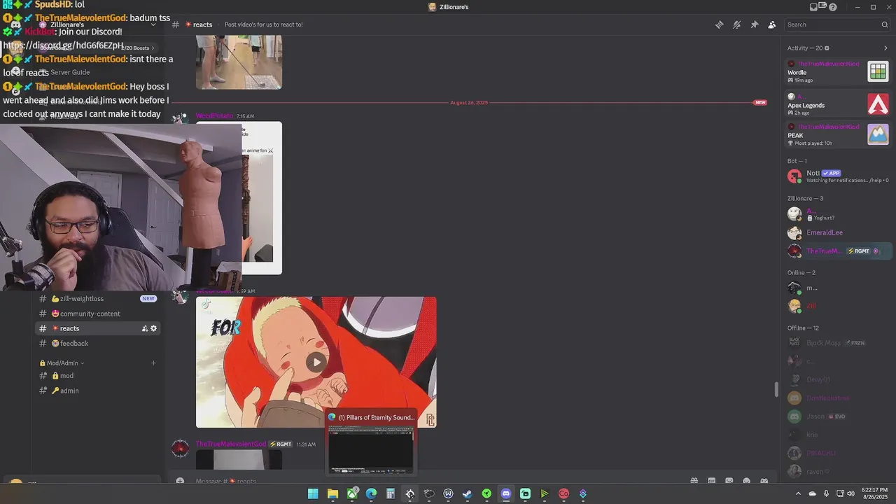This screenshot has height=504, width=896.
Task: Open the sticker picker icon
Action: tap(729, 481)
